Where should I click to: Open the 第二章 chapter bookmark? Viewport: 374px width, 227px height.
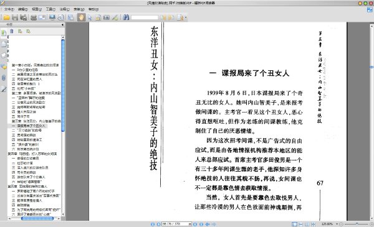(36, 93)
